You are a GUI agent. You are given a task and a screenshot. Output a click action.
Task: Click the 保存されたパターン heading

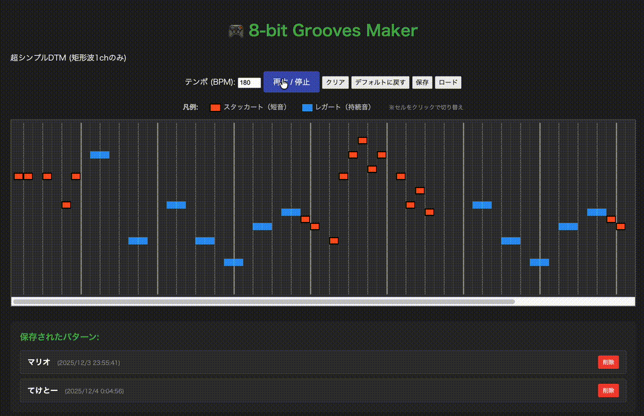(x=60, y=337)
